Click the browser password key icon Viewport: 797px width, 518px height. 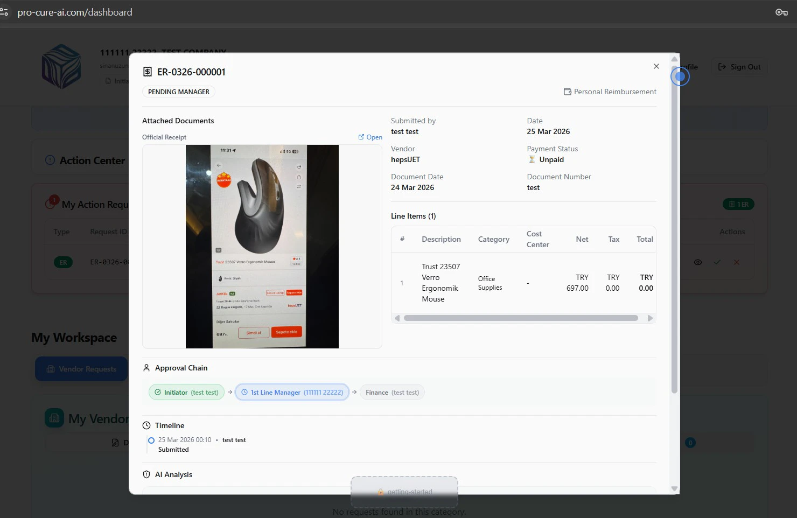coord(781,12)
